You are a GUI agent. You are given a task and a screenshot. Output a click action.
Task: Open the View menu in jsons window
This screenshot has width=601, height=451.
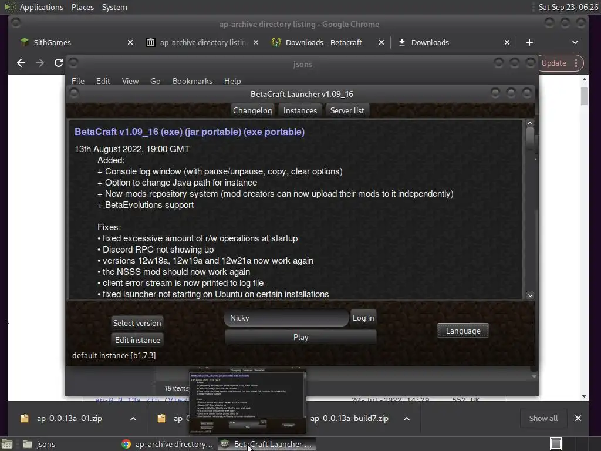click(130, 81)
